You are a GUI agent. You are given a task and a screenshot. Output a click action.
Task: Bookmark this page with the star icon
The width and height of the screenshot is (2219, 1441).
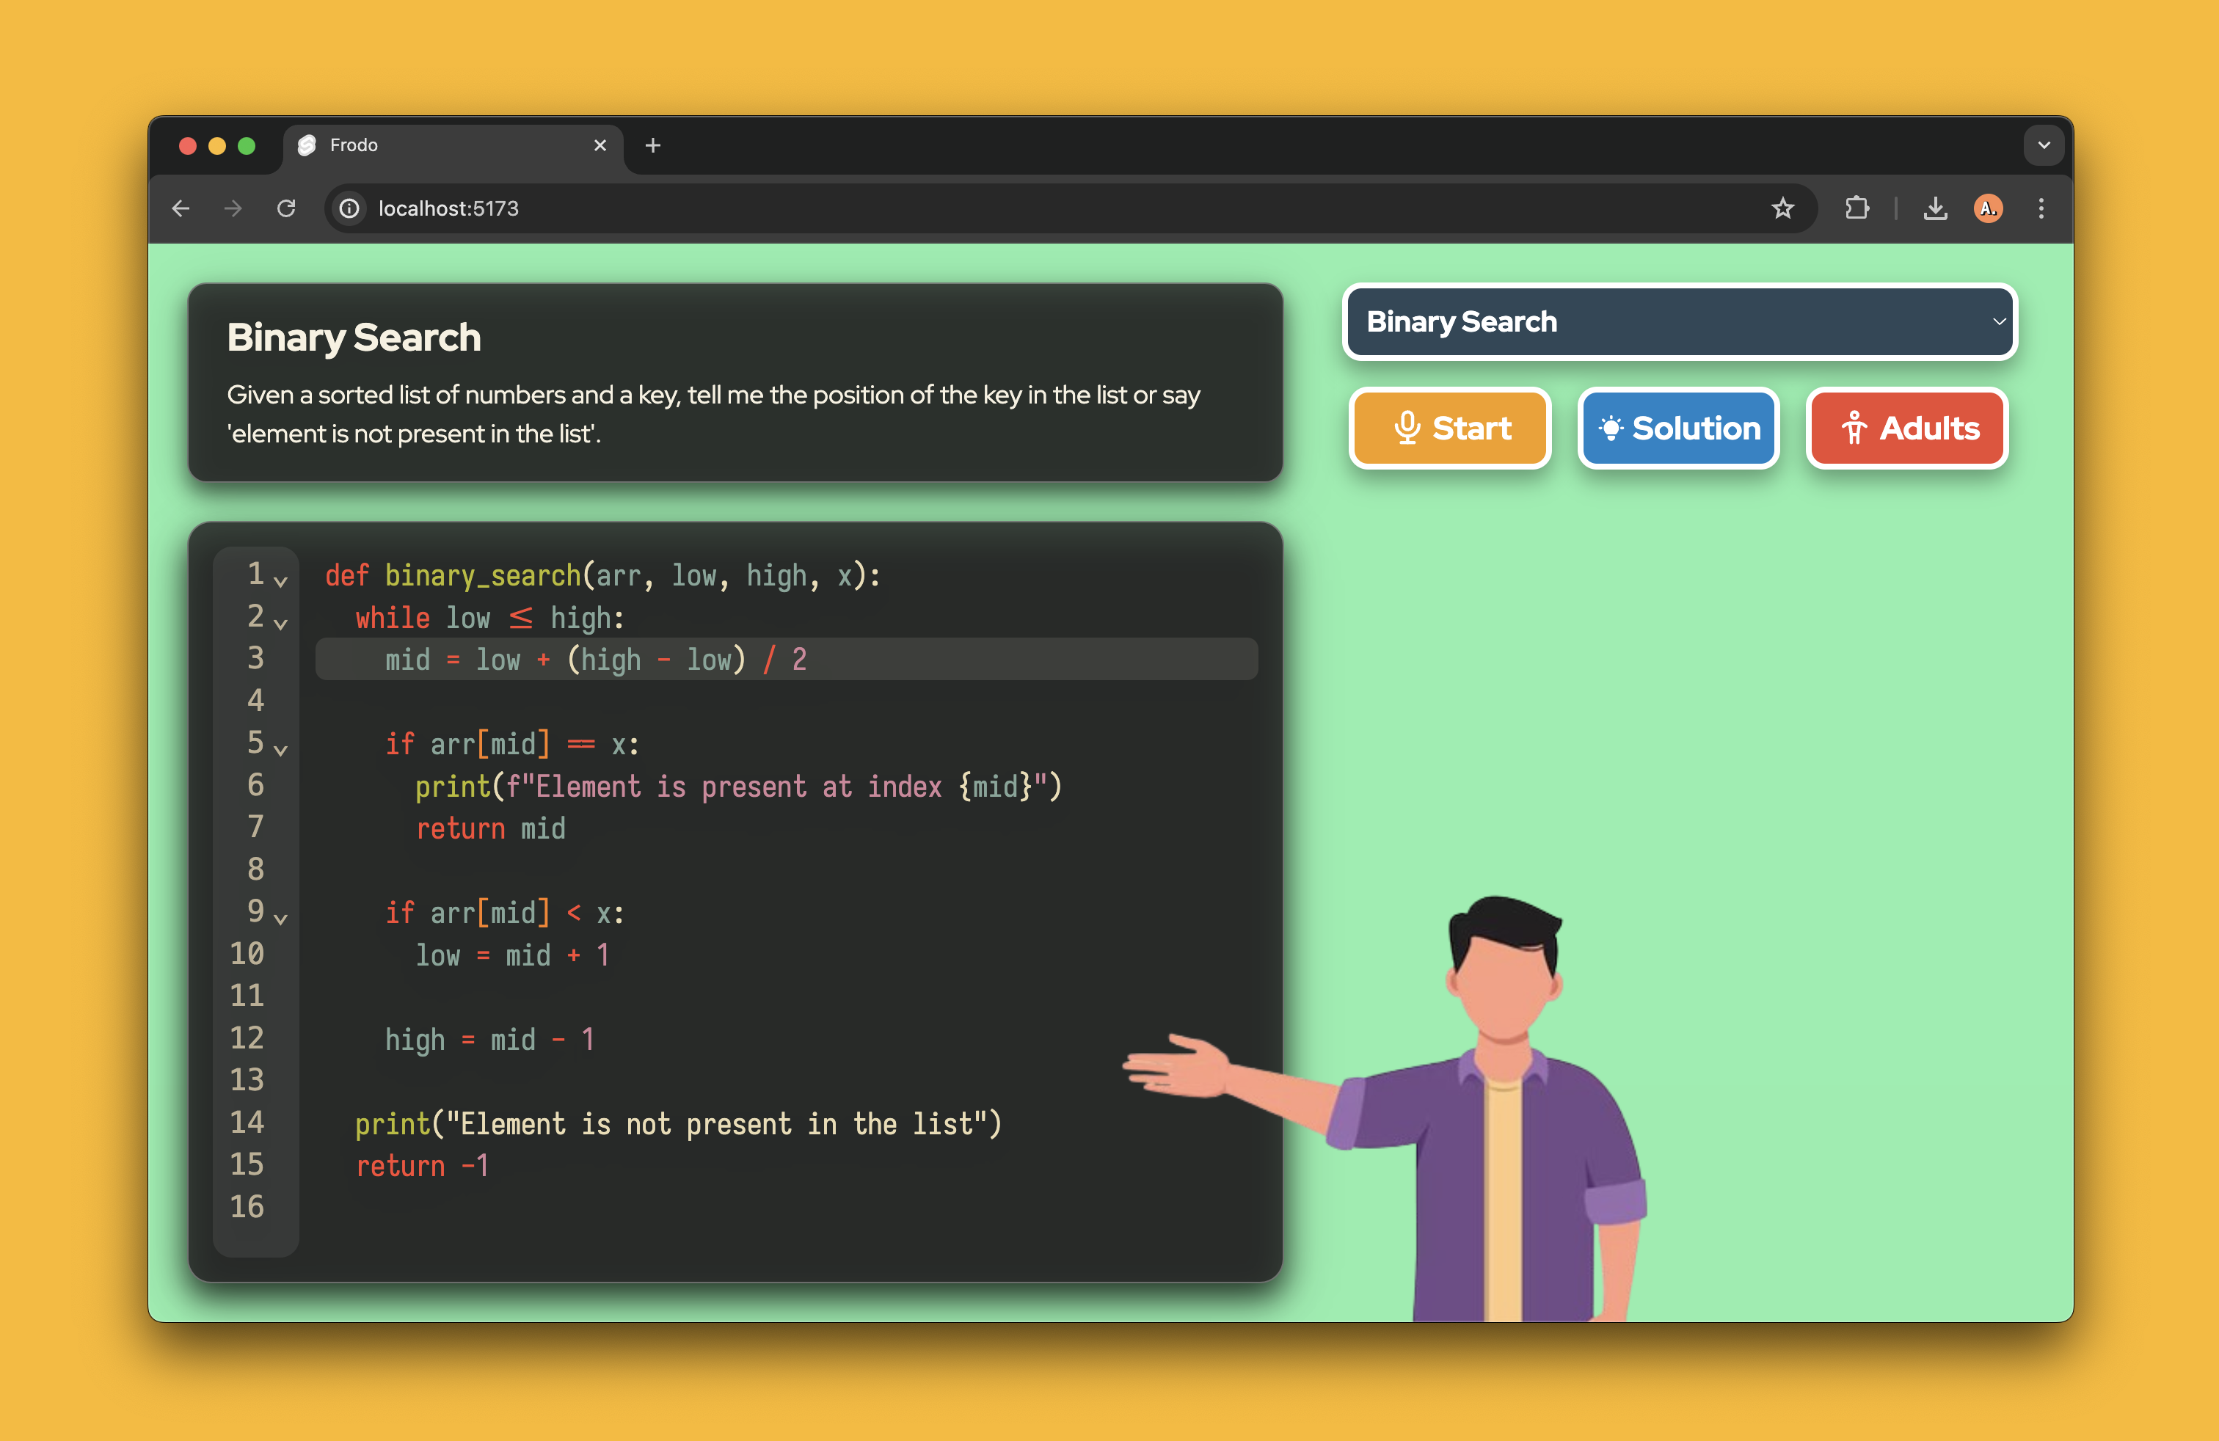pos(1782,208)
